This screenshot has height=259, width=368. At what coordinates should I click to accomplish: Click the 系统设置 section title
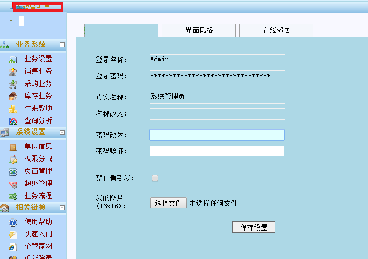31,132
